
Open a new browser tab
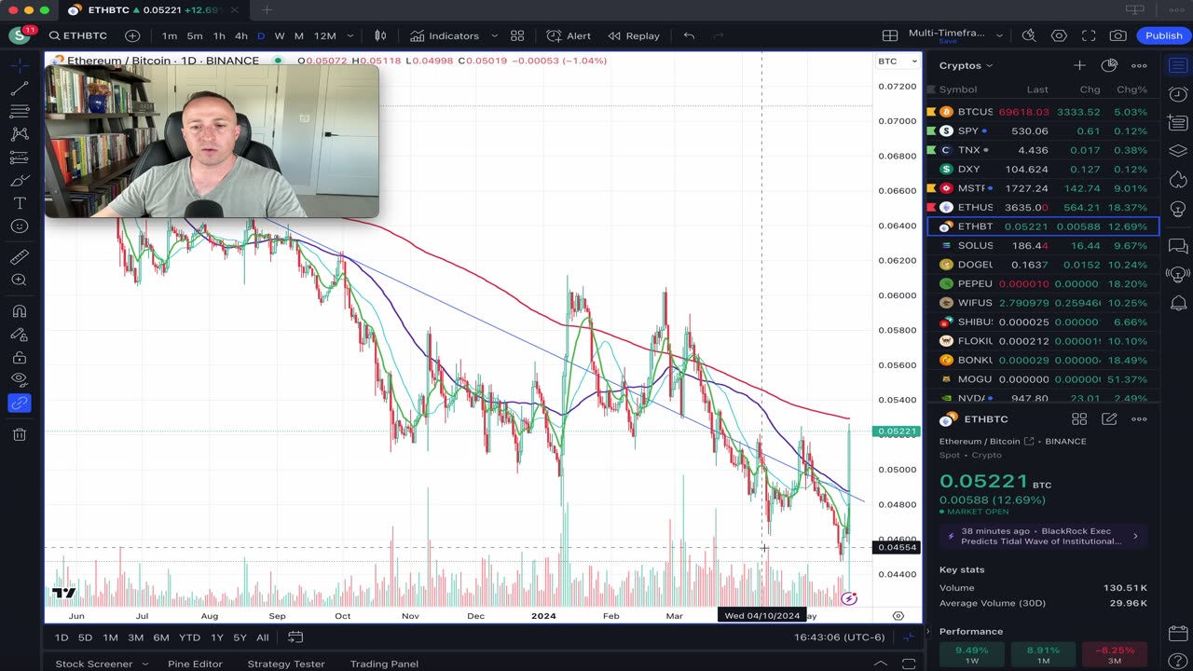click(267, 9)
